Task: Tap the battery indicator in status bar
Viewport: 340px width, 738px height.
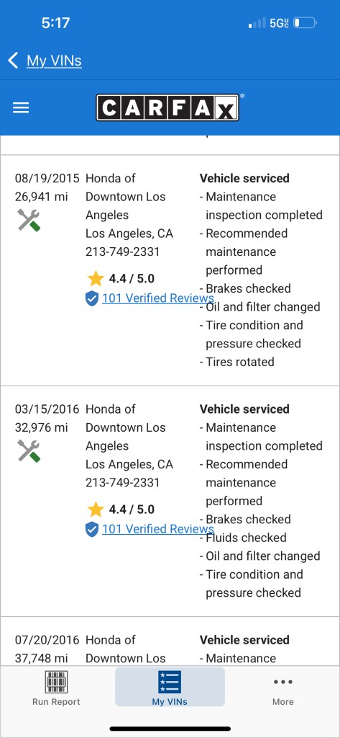Action: (x=305, y=23)
